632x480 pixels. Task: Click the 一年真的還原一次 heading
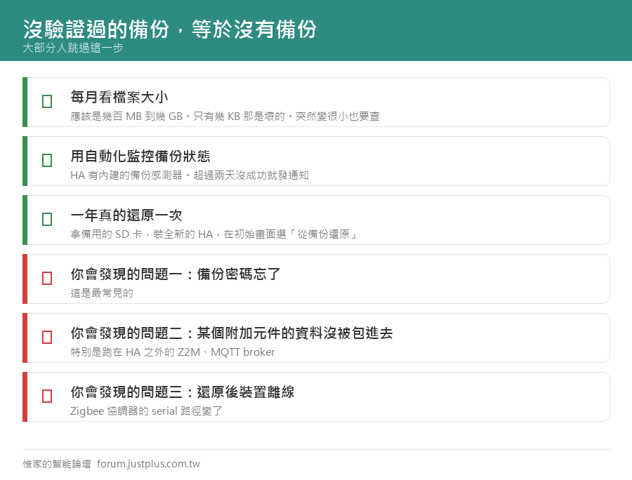coord(126,215)
